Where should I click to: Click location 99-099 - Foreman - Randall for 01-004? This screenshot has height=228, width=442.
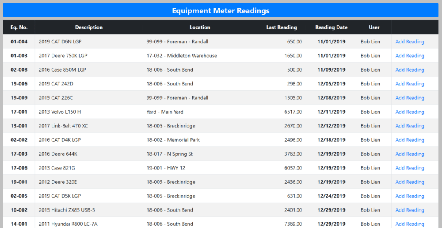tap(177, 42)
